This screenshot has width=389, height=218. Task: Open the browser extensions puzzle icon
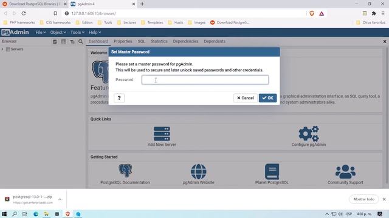[x=374, y=13]
